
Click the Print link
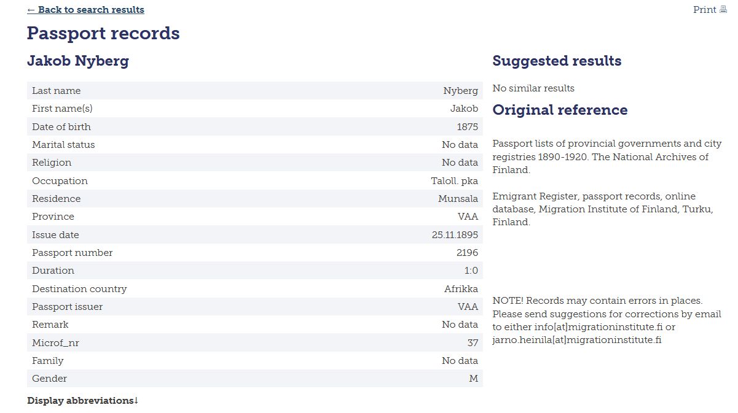tap(705, 10)
